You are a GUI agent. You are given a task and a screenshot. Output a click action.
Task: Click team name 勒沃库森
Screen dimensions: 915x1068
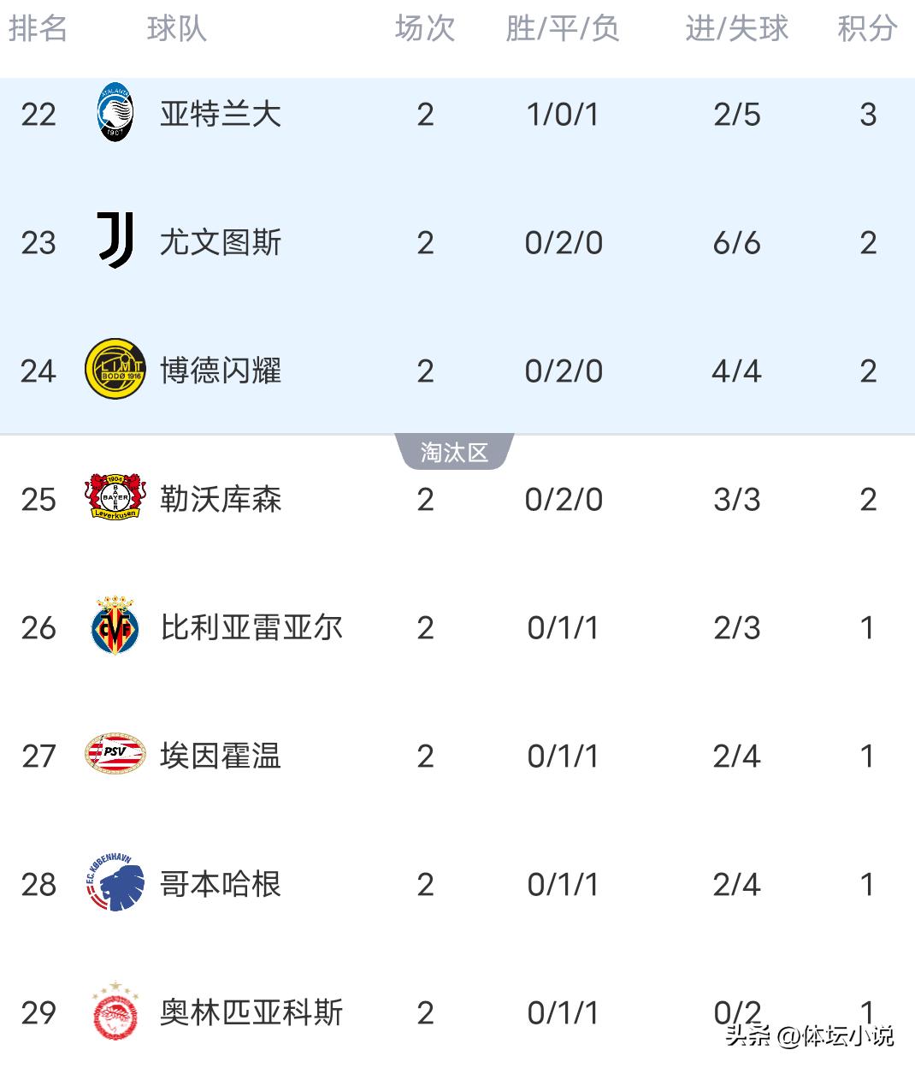[221, 499]
